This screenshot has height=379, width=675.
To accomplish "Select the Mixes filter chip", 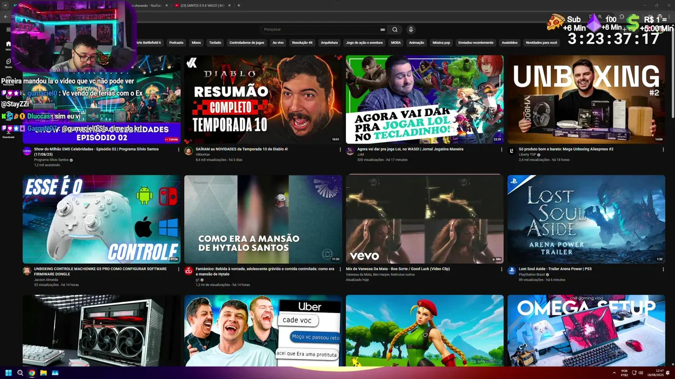I will tap(196, 43).
